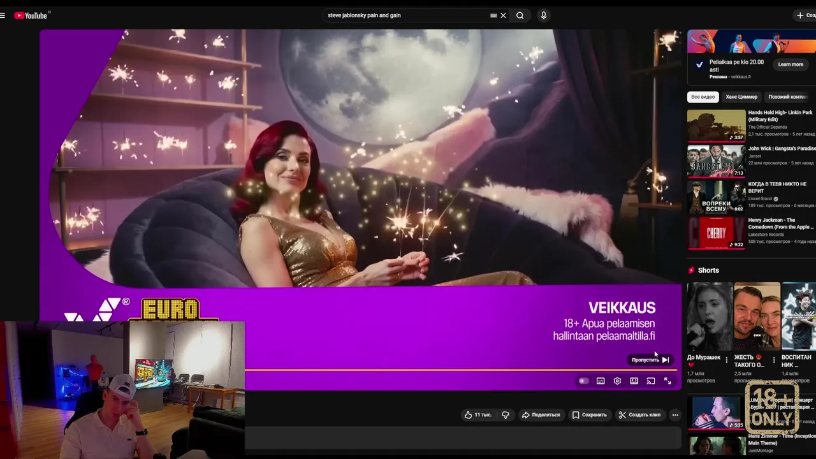The image size is (816, 459).
Task: Click 'Peliaikaa pe klo 20.00 asti' ad title
Action: [x=736, y=66]
